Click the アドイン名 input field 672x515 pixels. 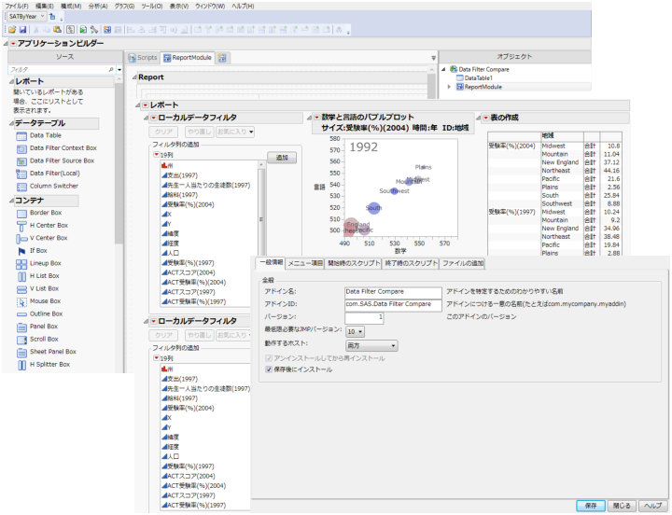tap(393, 293)
